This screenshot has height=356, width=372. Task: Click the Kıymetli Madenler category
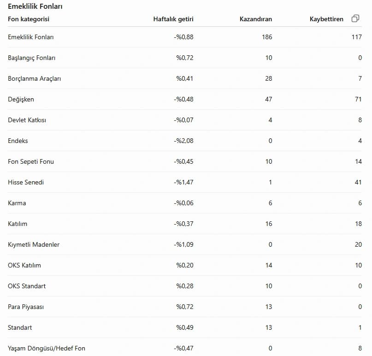[x=34, y=245]
